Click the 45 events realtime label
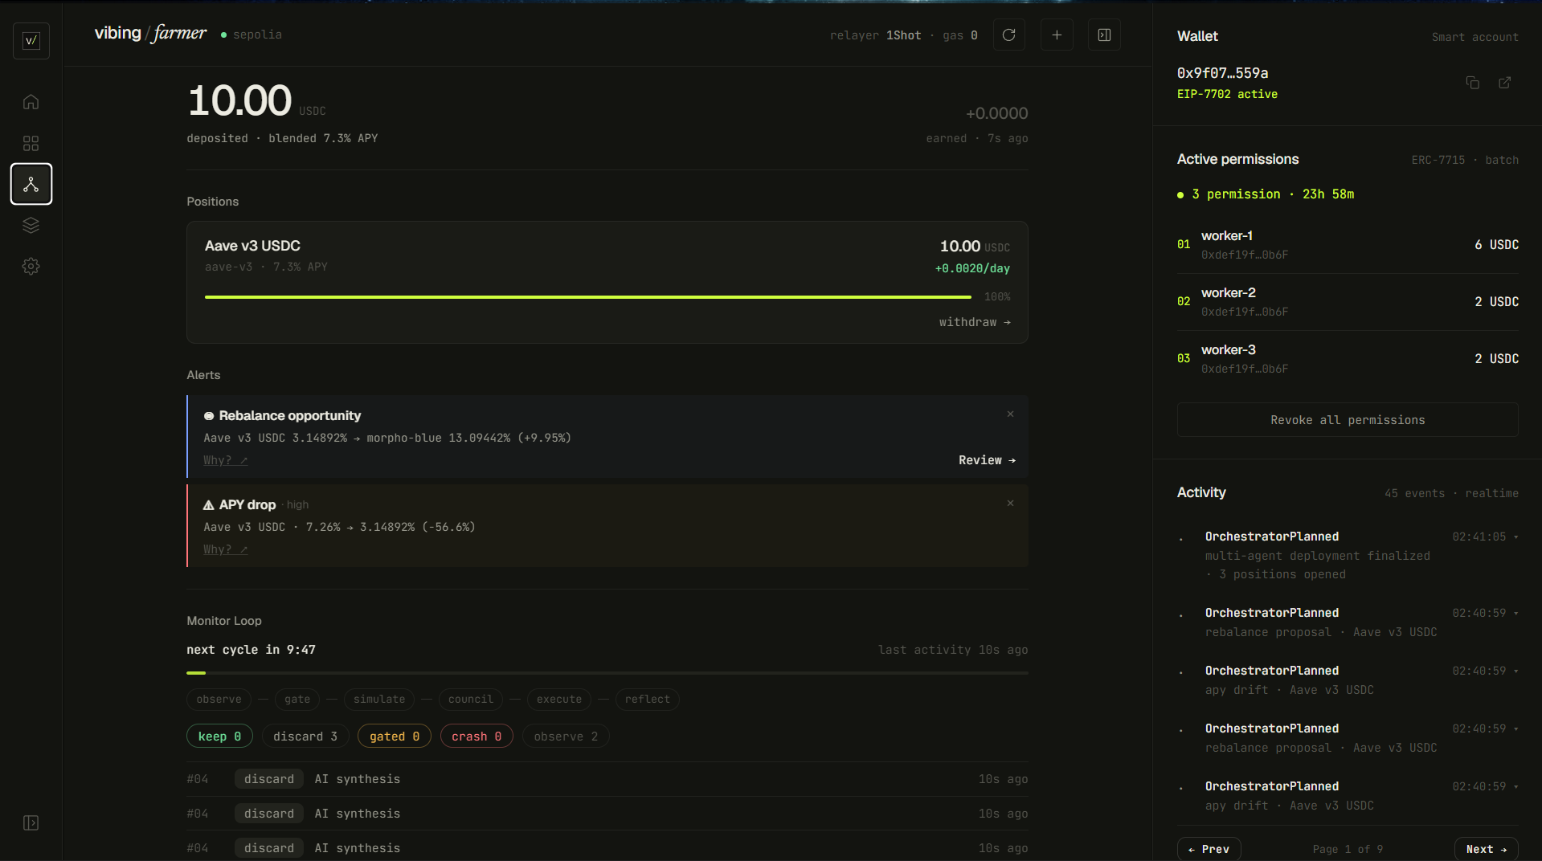 click(1451, 493)
